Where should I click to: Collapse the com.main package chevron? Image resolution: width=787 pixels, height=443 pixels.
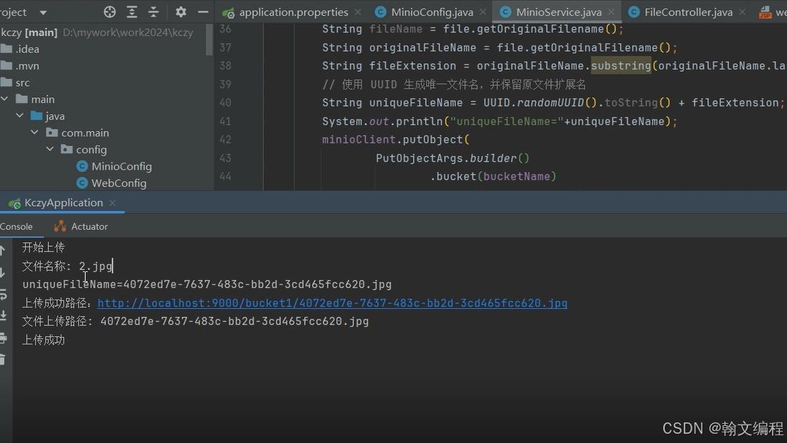35,133
